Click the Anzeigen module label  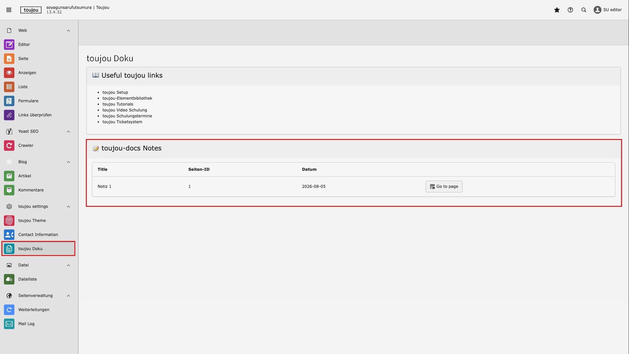point(27,73)
